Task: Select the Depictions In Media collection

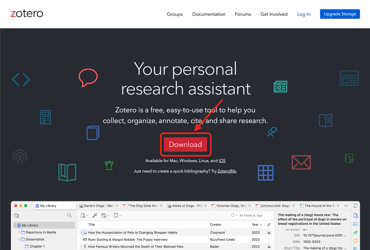Action: 41,232
